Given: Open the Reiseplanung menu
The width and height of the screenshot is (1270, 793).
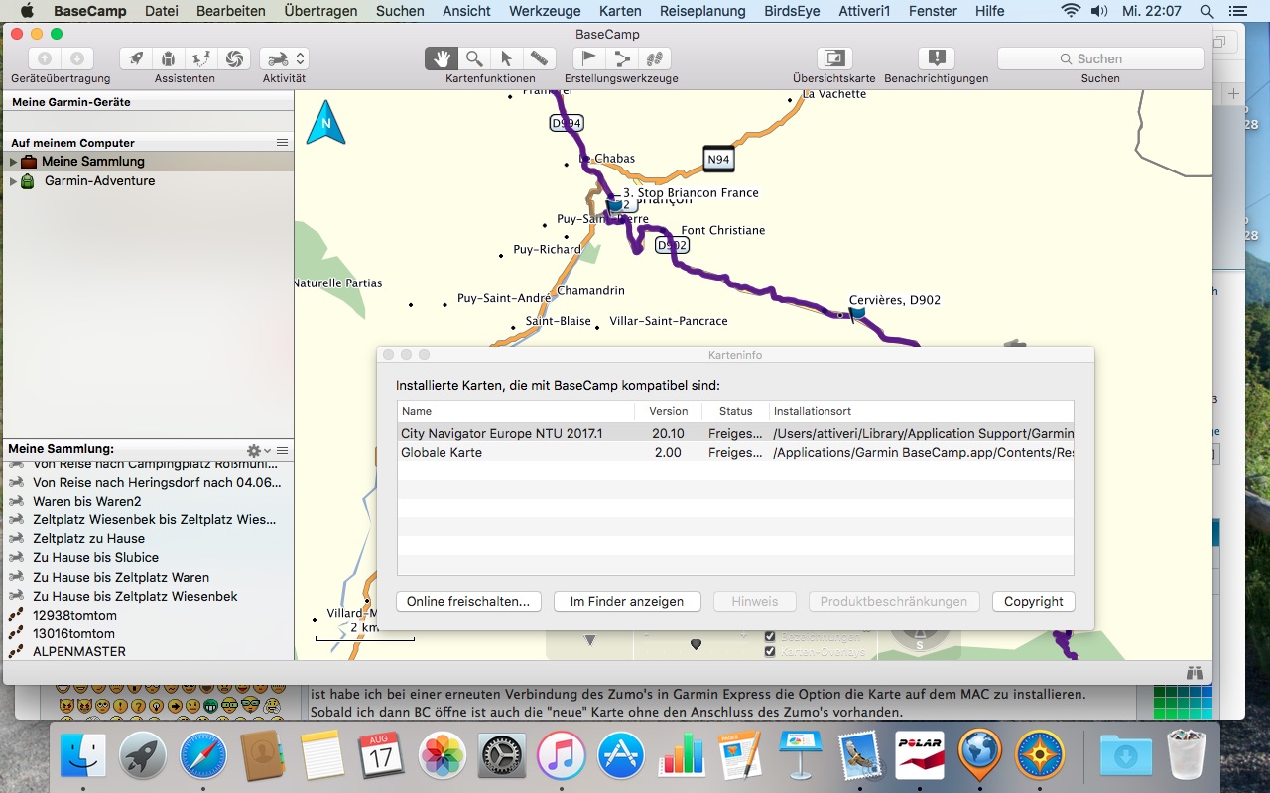Looking at the screenshot, I should coord(702,11).
